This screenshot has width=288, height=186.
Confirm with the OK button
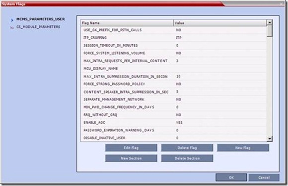231,178
